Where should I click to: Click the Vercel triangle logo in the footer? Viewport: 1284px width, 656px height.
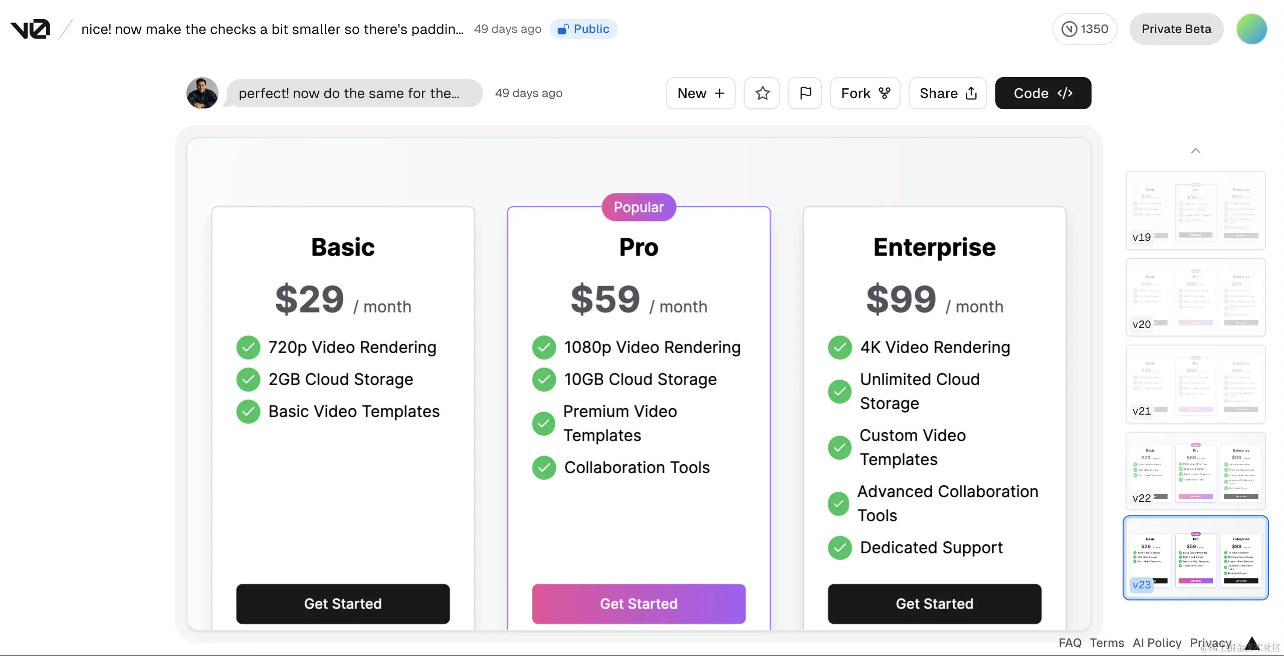1251,643
